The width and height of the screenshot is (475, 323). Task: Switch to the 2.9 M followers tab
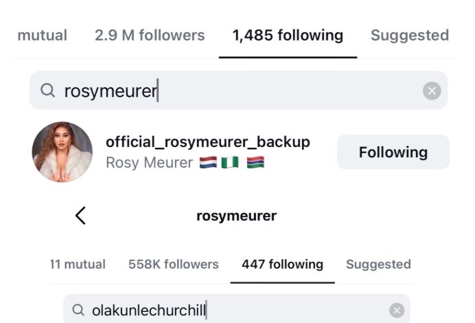150,35
